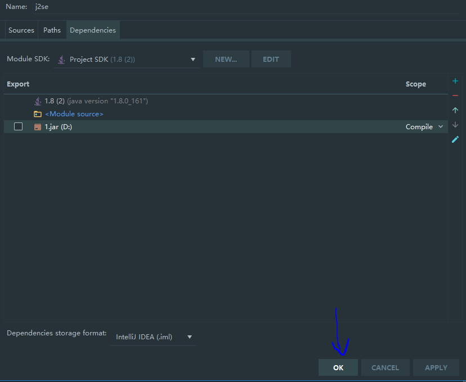466x382 pixels.
Task: Confirm with the OK button
Action: 338,368
